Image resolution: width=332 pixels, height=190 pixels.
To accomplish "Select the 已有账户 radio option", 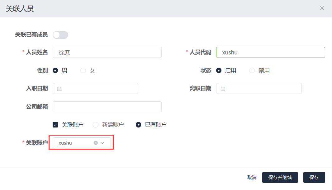I will (x=139, y=125).
